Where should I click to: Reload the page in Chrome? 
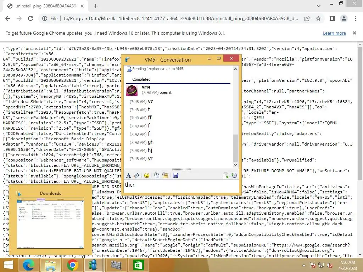[30, 18]
